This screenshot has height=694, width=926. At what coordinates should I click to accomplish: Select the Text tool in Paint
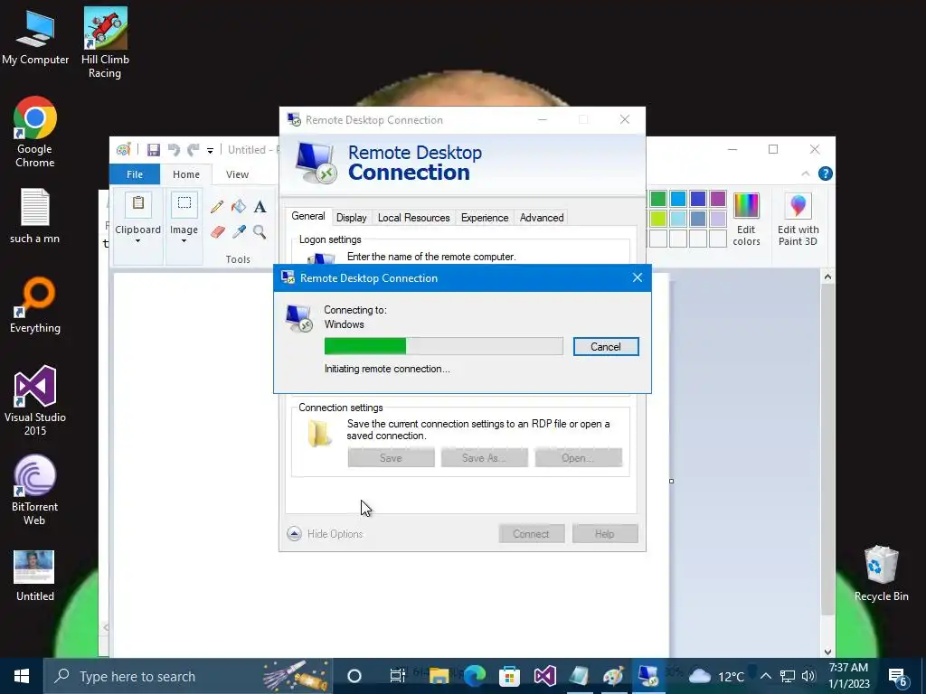coord(260,207)
